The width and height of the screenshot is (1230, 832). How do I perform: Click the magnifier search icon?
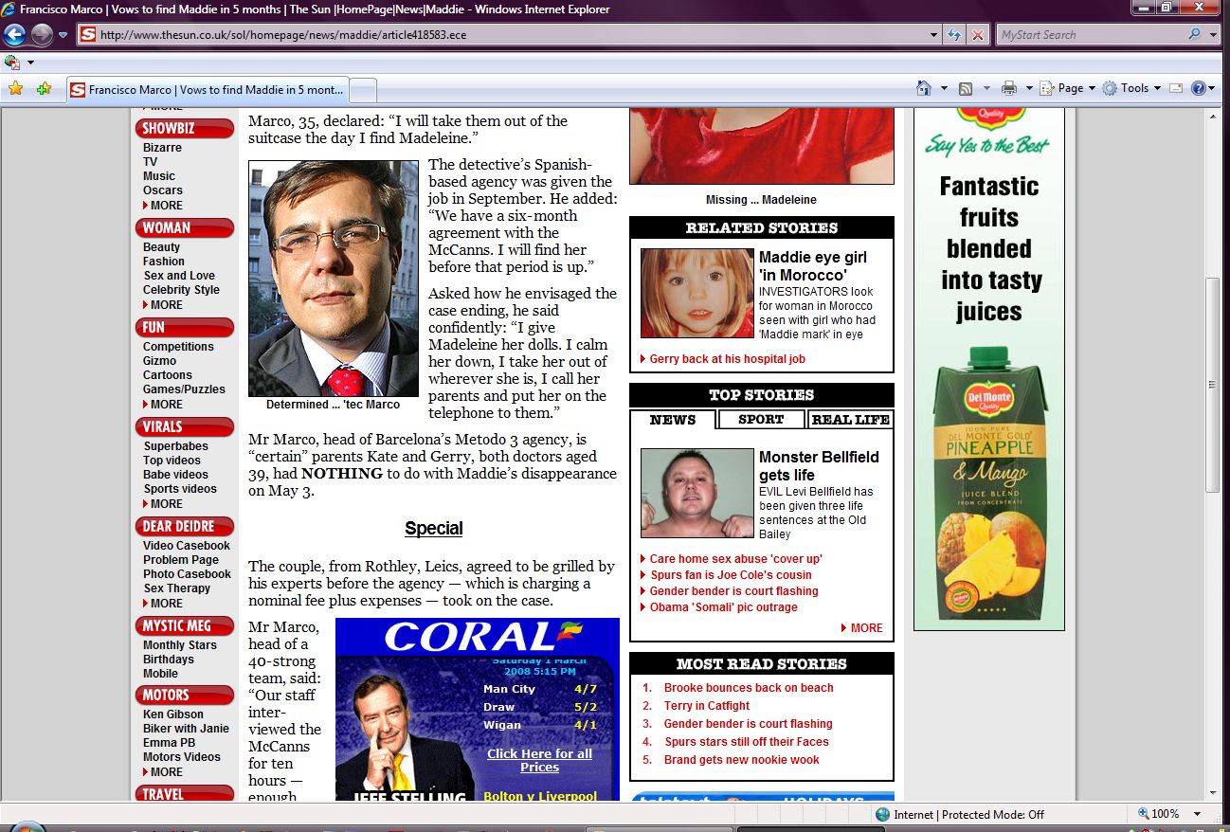pyautogui.click(x=1194, y=35)
